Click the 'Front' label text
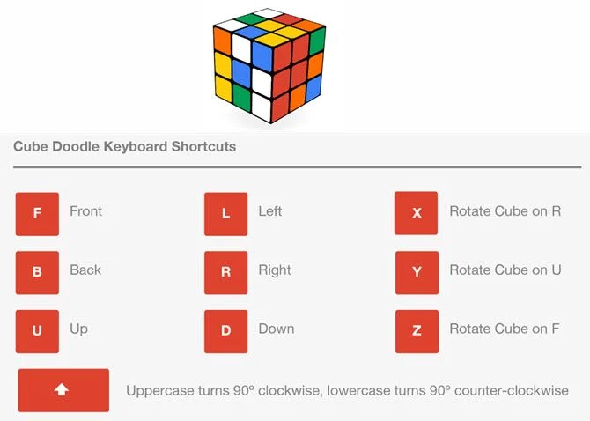The width and height of the screenshot is (590, 421). click(x=85, y=211)
